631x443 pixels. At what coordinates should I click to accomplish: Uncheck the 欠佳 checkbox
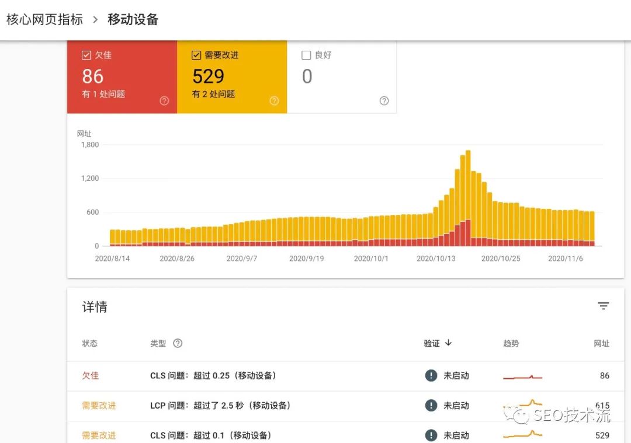coord(86,55)
